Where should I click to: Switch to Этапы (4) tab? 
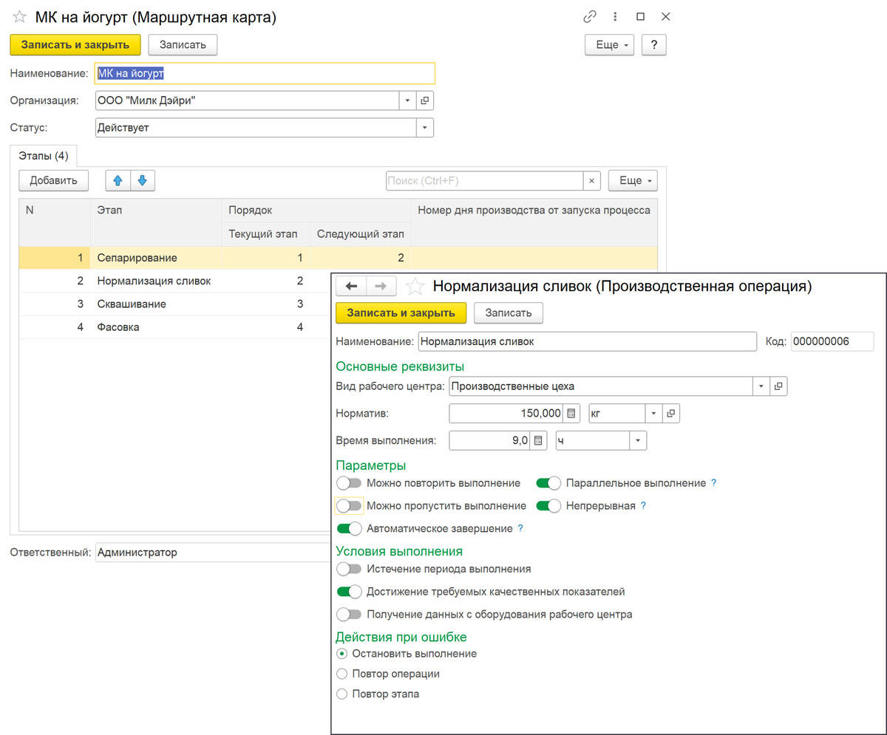(44, 156)
